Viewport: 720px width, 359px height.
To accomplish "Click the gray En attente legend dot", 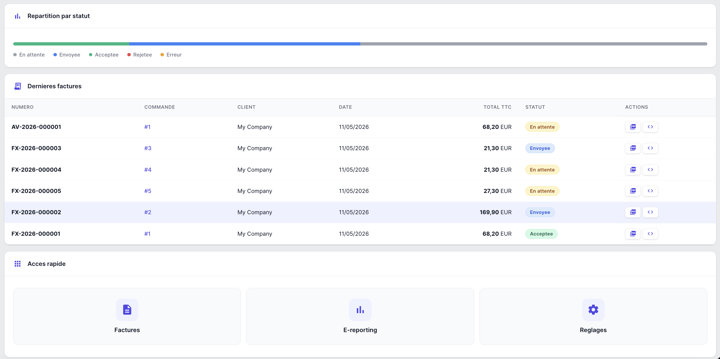I will [x=15, y=55].
